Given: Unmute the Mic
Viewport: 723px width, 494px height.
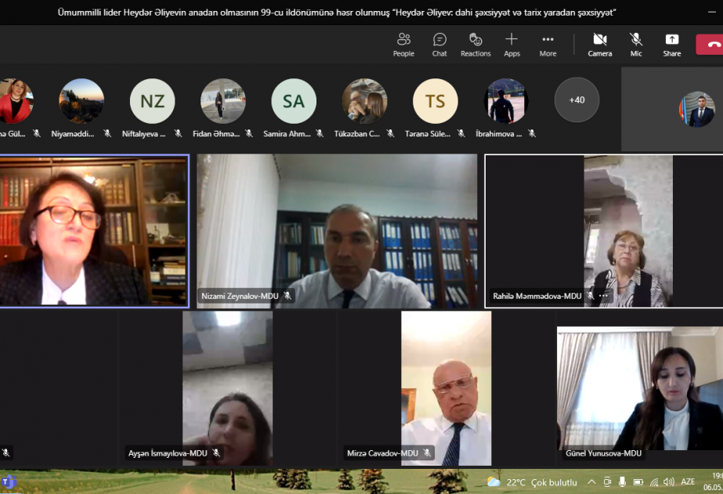Looking at the screenshot, I should click(x=636, y=45).
